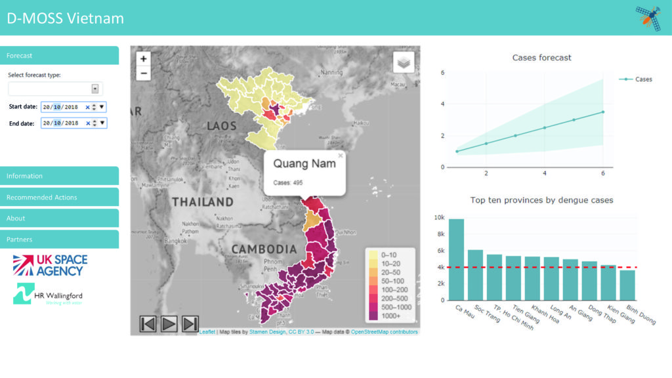
Task: Open the Recommended Actions section
Action: point(59,197)
